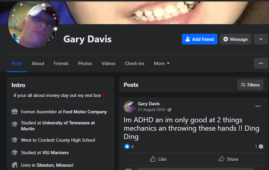Open the Photos tab
269x170 pixels.
pos(85,63)
